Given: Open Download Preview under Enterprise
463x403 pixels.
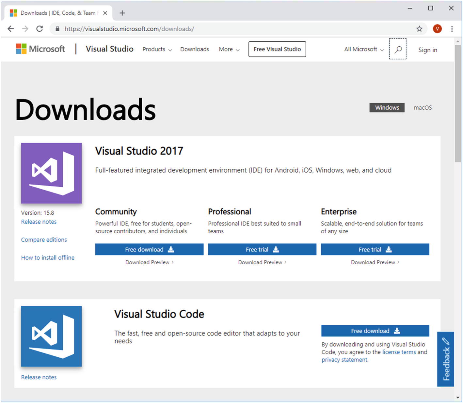Looking at the screenshot, I should (375, 262).
